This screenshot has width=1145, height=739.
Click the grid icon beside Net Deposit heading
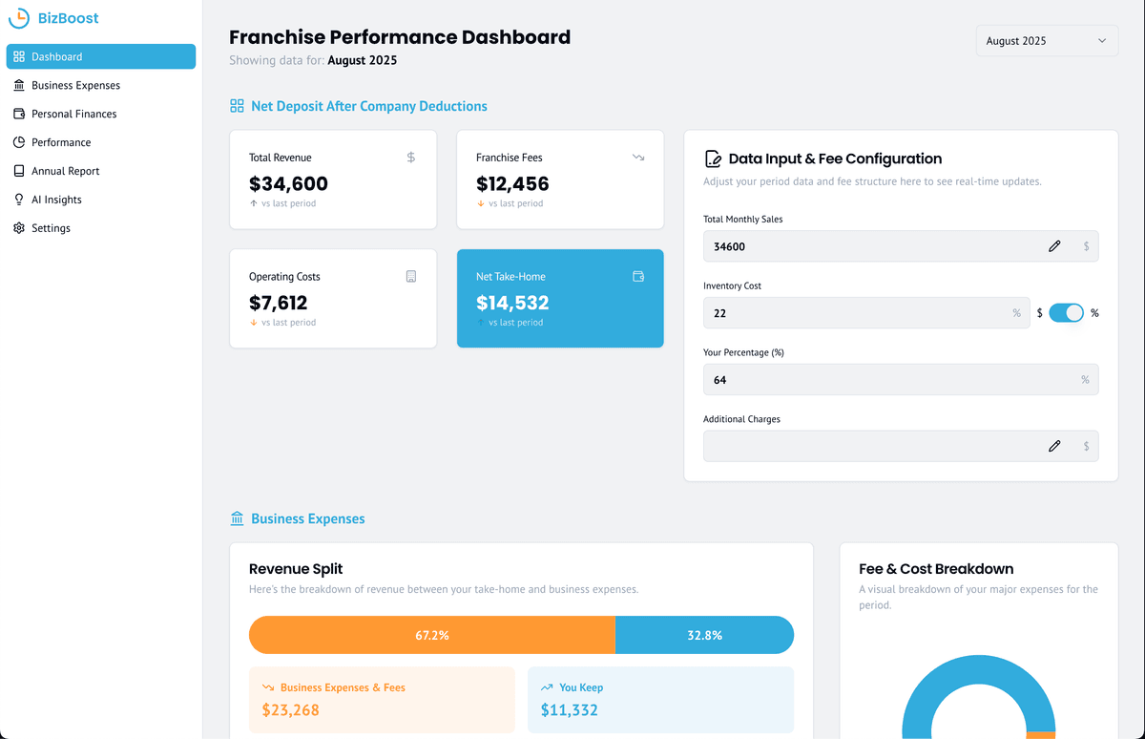click(236, 105)
